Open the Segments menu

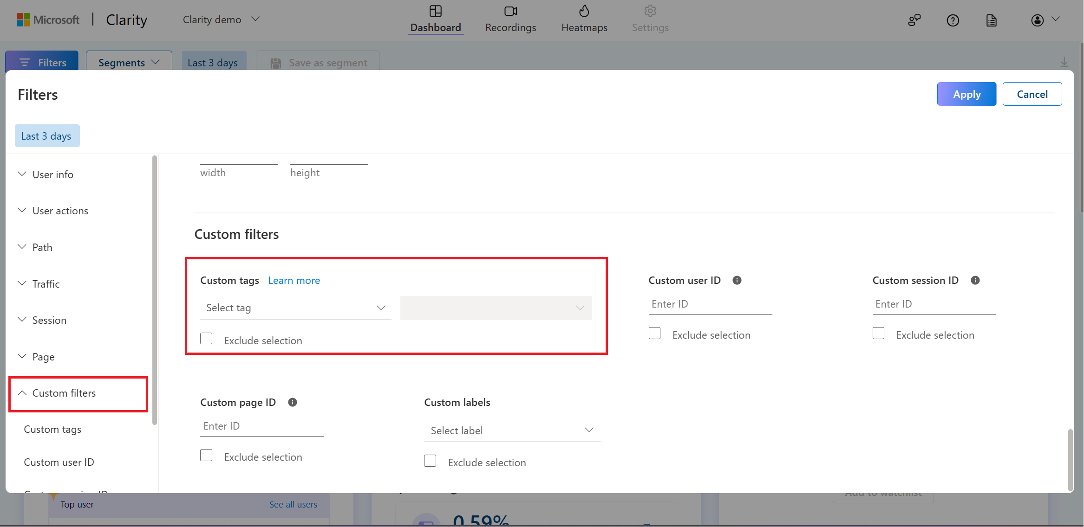click(x=128, y=62)
